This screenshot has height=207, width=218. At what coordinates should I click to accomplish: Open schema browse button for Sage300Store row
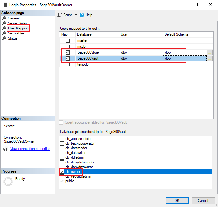(210, 52)
